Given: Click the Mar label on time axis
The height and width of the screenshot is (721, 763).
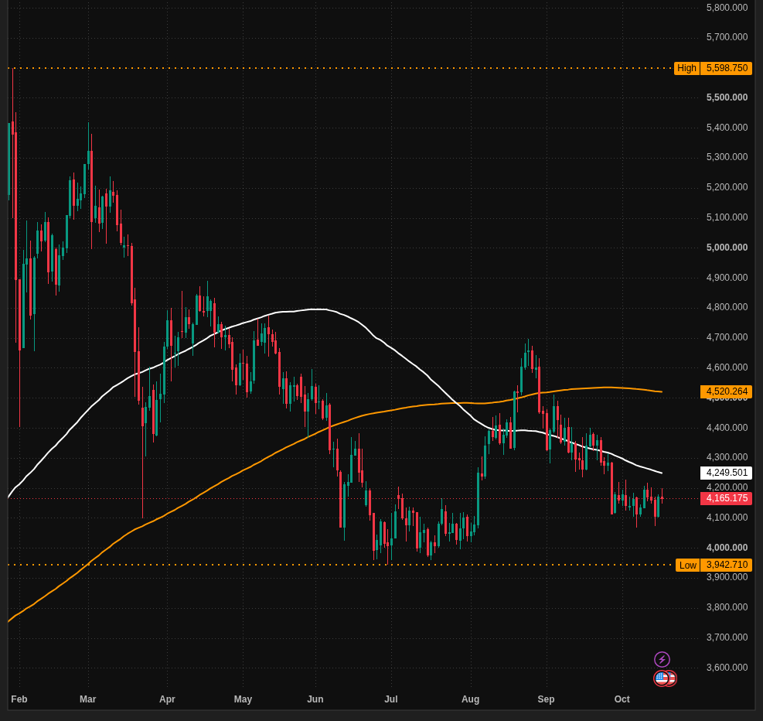Looking at the screenshot, I should coord(87,699).
